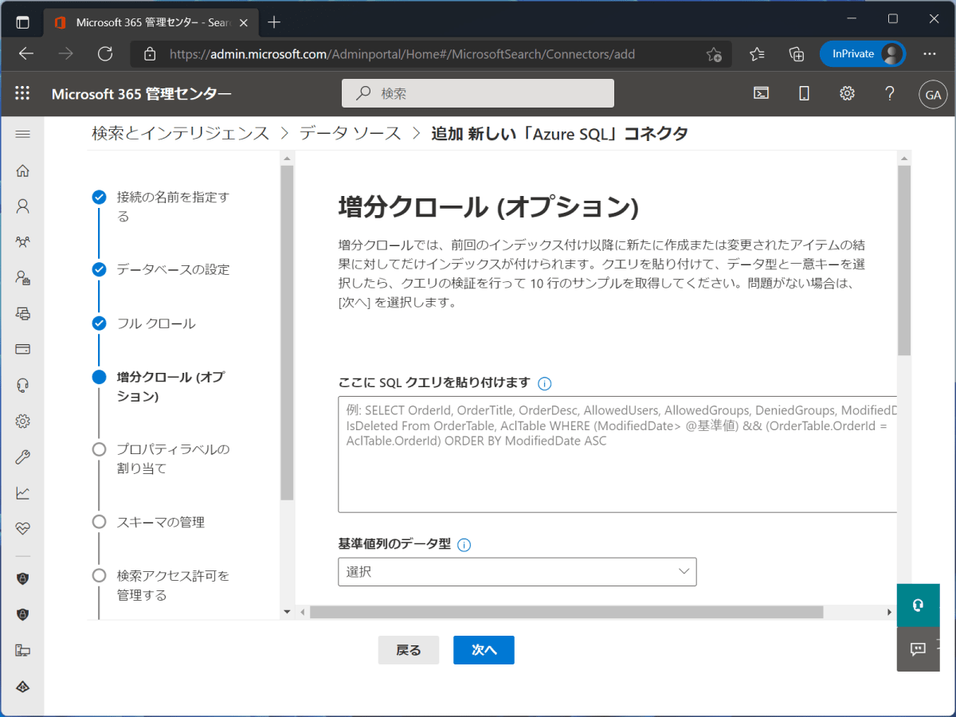Select the Microsoft 365 管理センター browser tab
956x717 pixels.
pos(151,22)
